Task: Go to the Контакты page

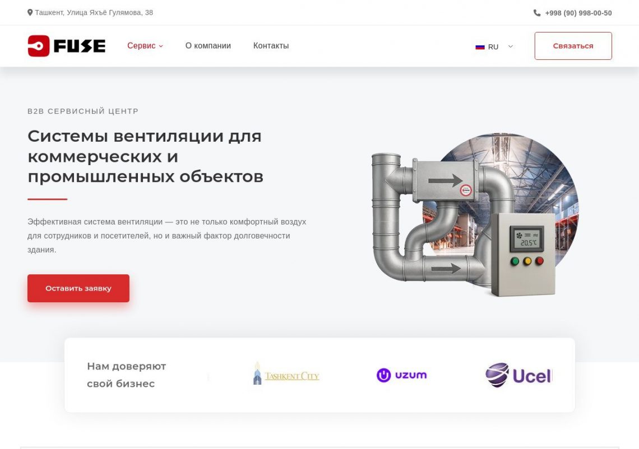Action: pos(271,45)
